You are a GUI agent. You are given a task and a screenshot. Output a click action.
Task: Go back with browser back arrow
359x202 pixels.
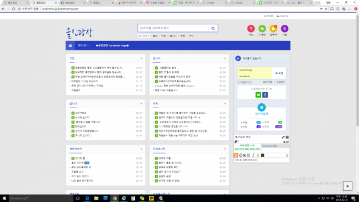coord(3,9)
